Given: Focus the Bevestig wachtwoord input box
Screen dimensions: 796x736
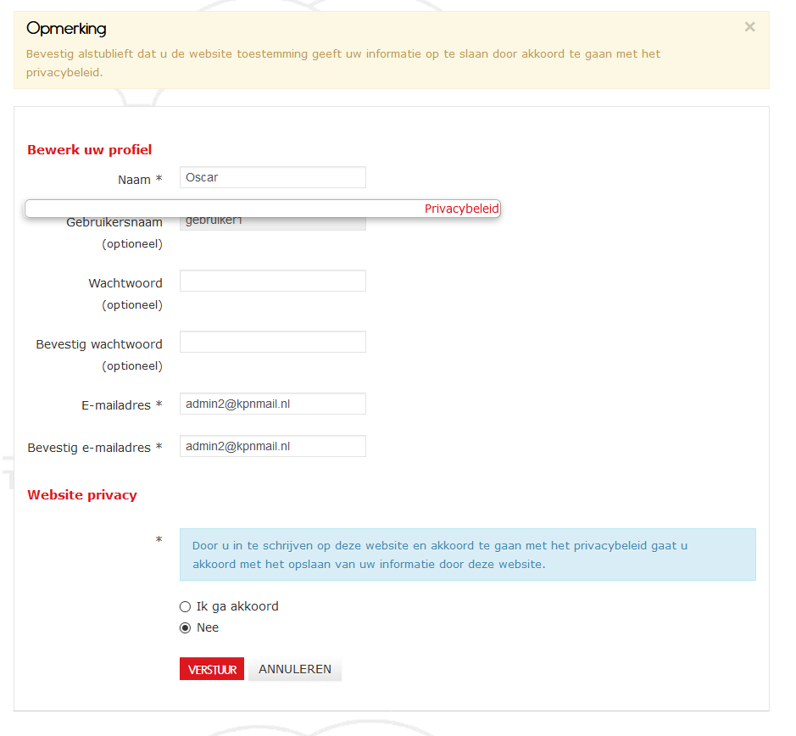Looking at the screenshot, I should click(x=273, y=342).
